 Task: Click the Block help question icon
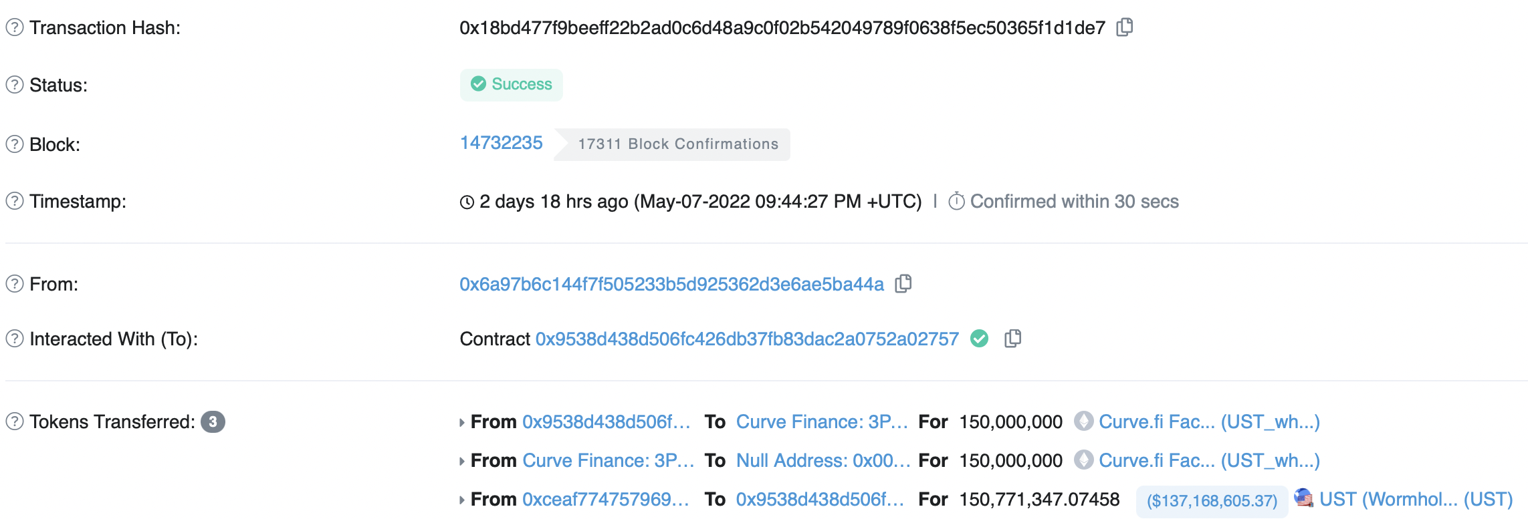[15, 144]
